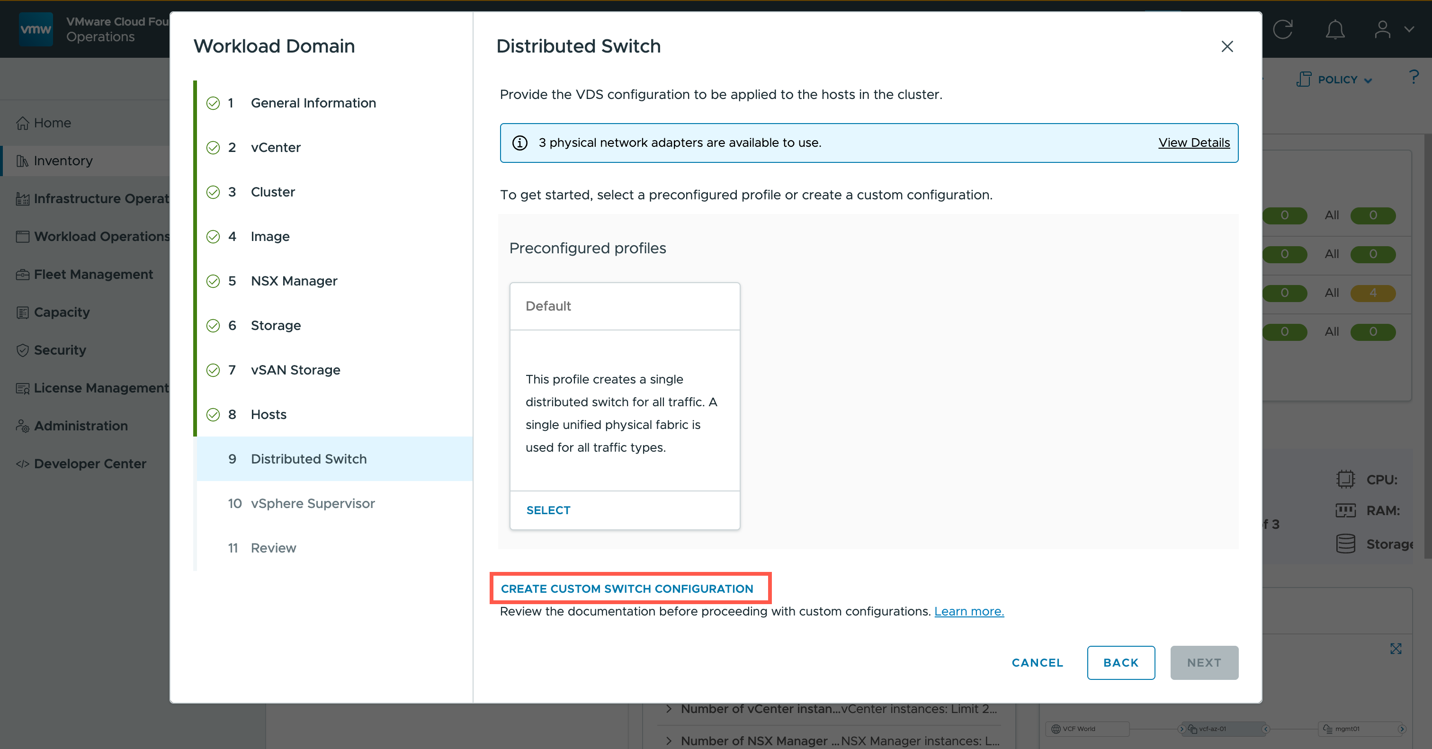Viewport: 1432px width, 749px height.
Task: Open the Learn more link
Action: click(x=968, y=611)
